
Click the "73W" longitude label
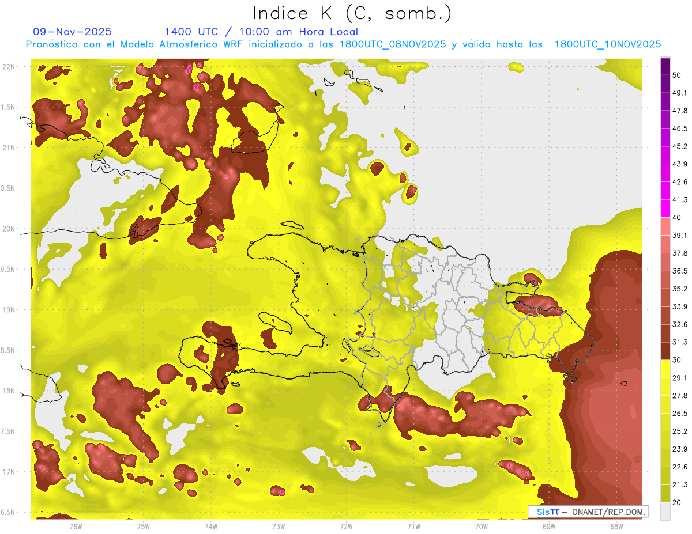(279, 526)
